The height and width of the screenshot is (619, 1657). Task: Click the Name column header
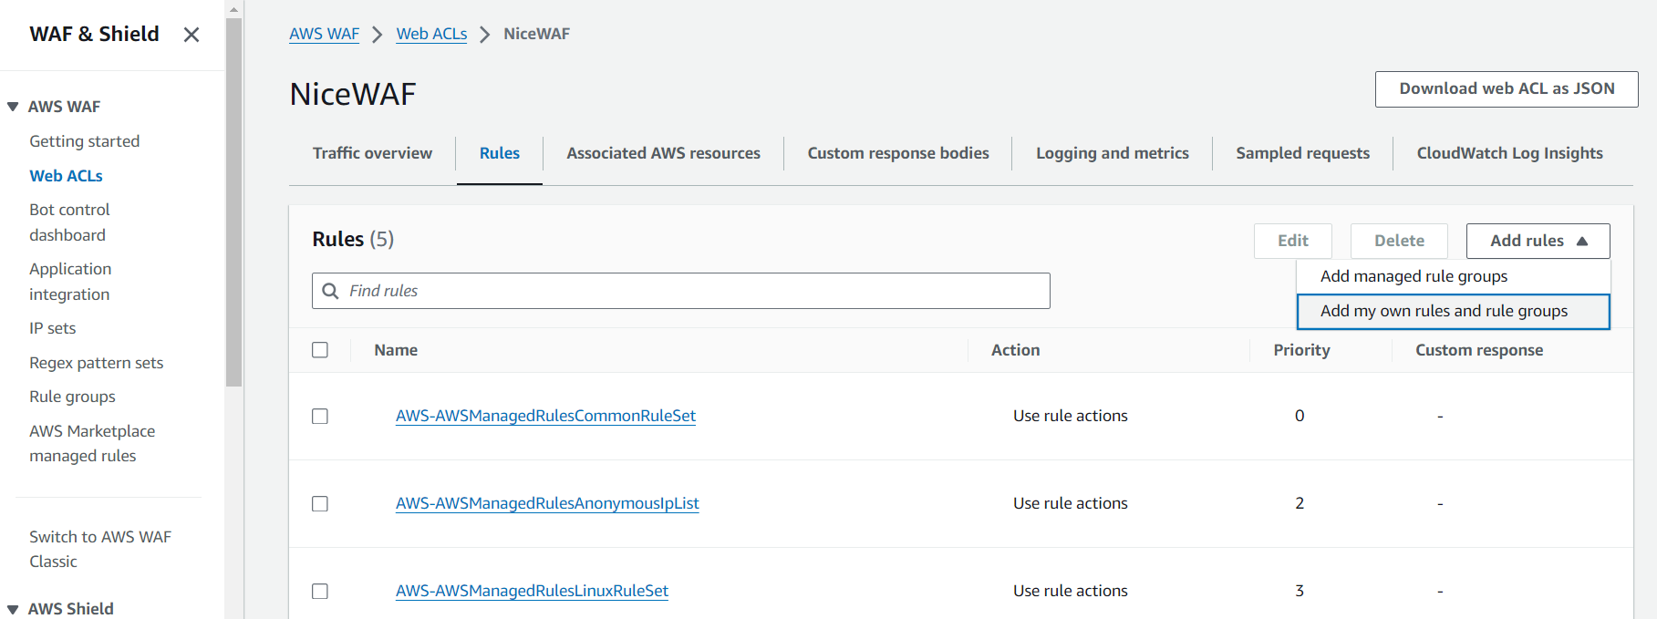(x=396, y=350)
